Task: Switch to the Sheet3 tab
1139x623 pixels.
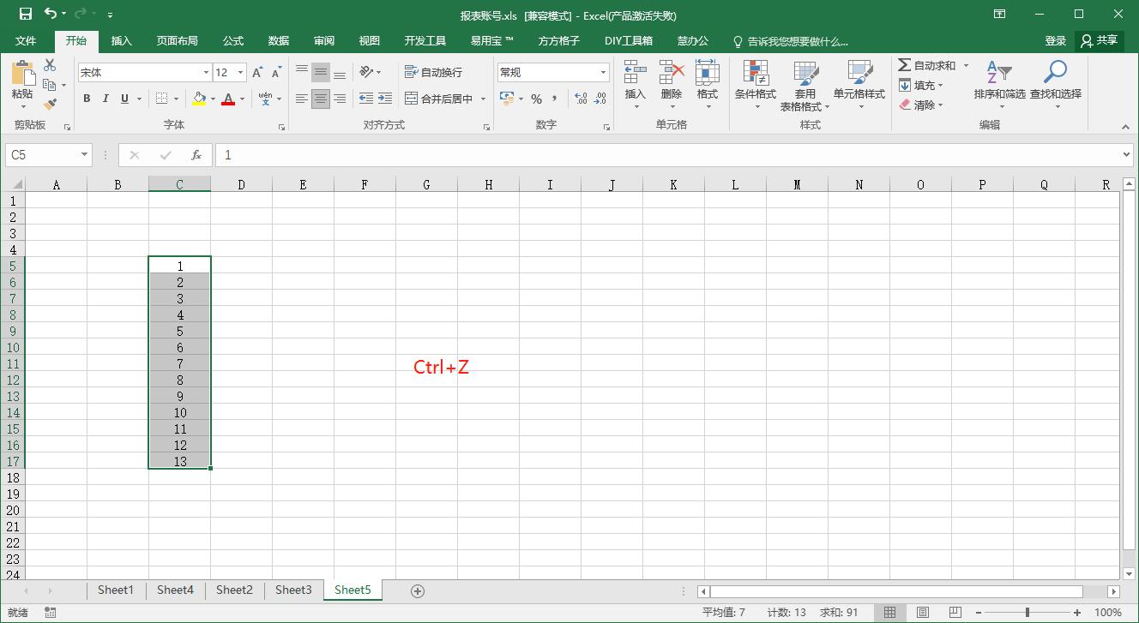Action: (293, 590)
